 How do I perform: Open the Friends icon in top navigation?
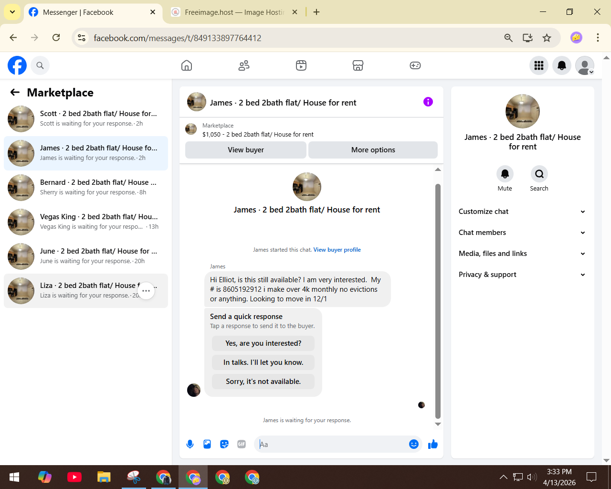(244, 65)
